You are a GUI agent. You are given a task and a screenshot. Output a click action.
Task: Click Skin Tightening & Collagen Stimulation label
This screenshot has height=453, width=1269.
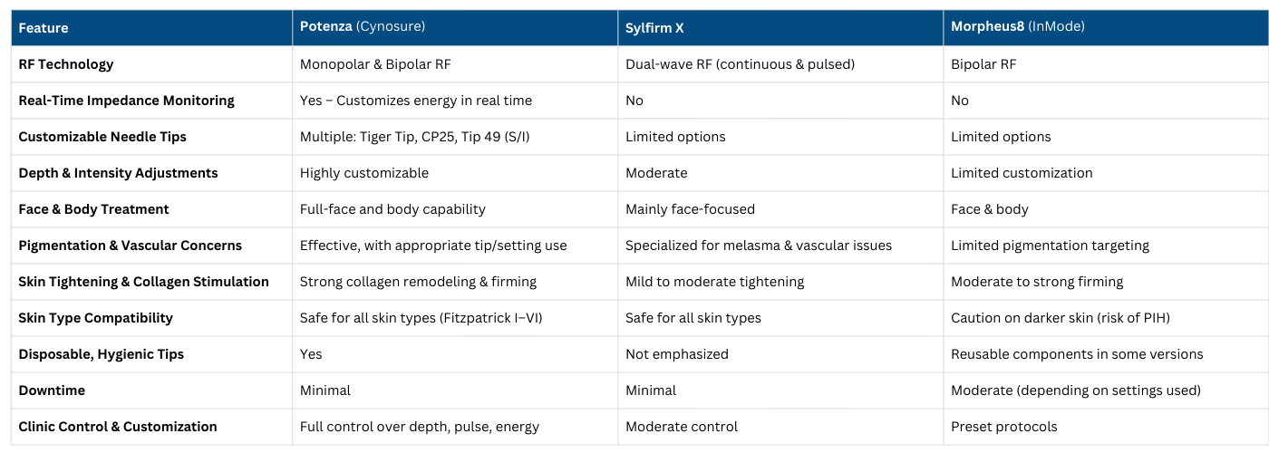pyautogui.click(x=143, y=282)
